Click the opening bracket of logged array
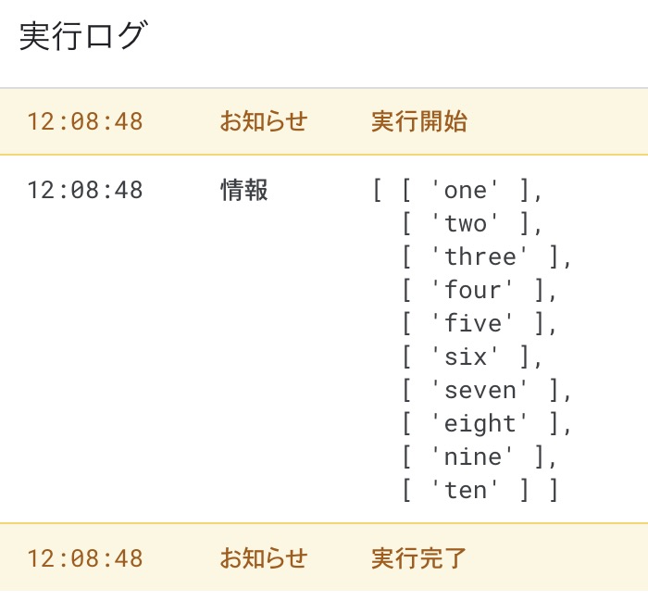Image resolution: width=648 pixels, height=613 pixels. click(378, 191)
